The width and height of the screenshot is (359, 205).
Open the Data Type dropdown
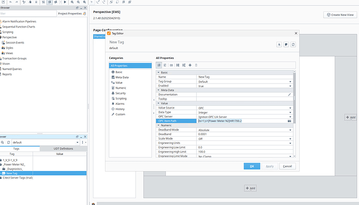tap(290, 113)
